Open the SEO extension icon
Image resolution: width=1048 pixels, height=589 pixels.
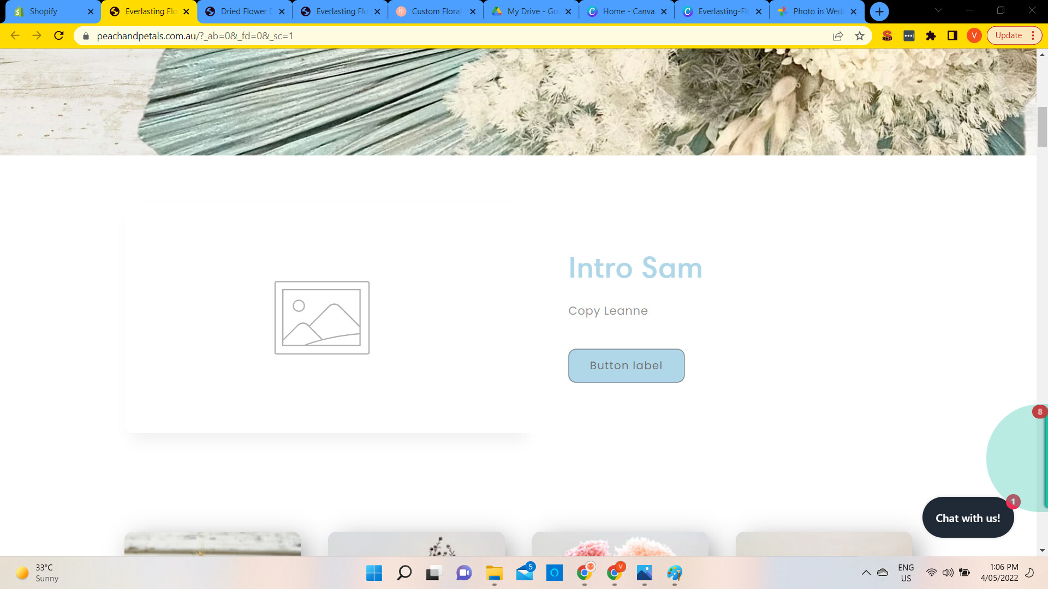pos(887,36)
